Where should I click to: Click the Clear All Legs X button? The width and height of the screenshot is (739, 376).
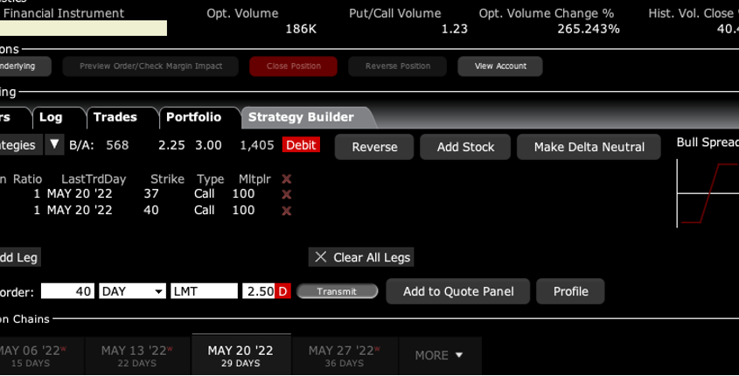[321, 257]
